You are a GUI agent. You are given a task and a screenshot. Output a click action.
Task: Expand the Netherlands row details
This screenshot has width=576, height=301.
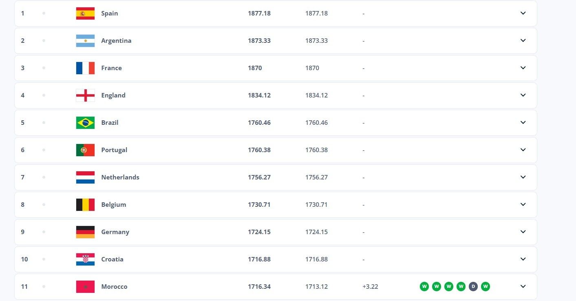(523, 177)
